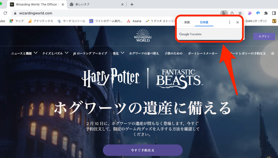The height and width of the screenshot is (158, 278).
Task: Open 子供のための menu item
Action: [x=173, y=53]
